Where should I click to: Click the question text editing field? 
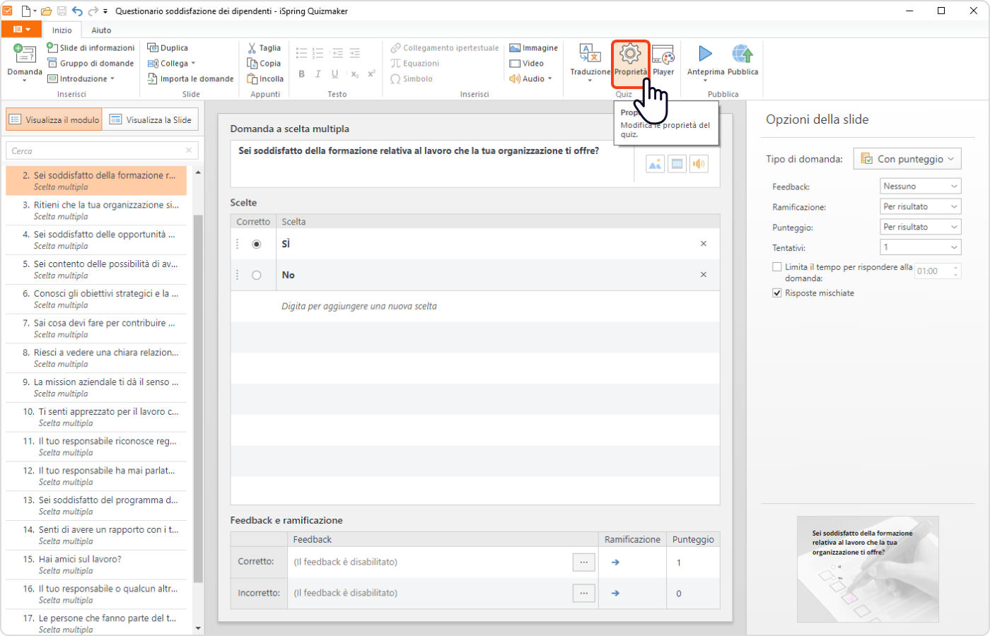[x=433, y=164]
